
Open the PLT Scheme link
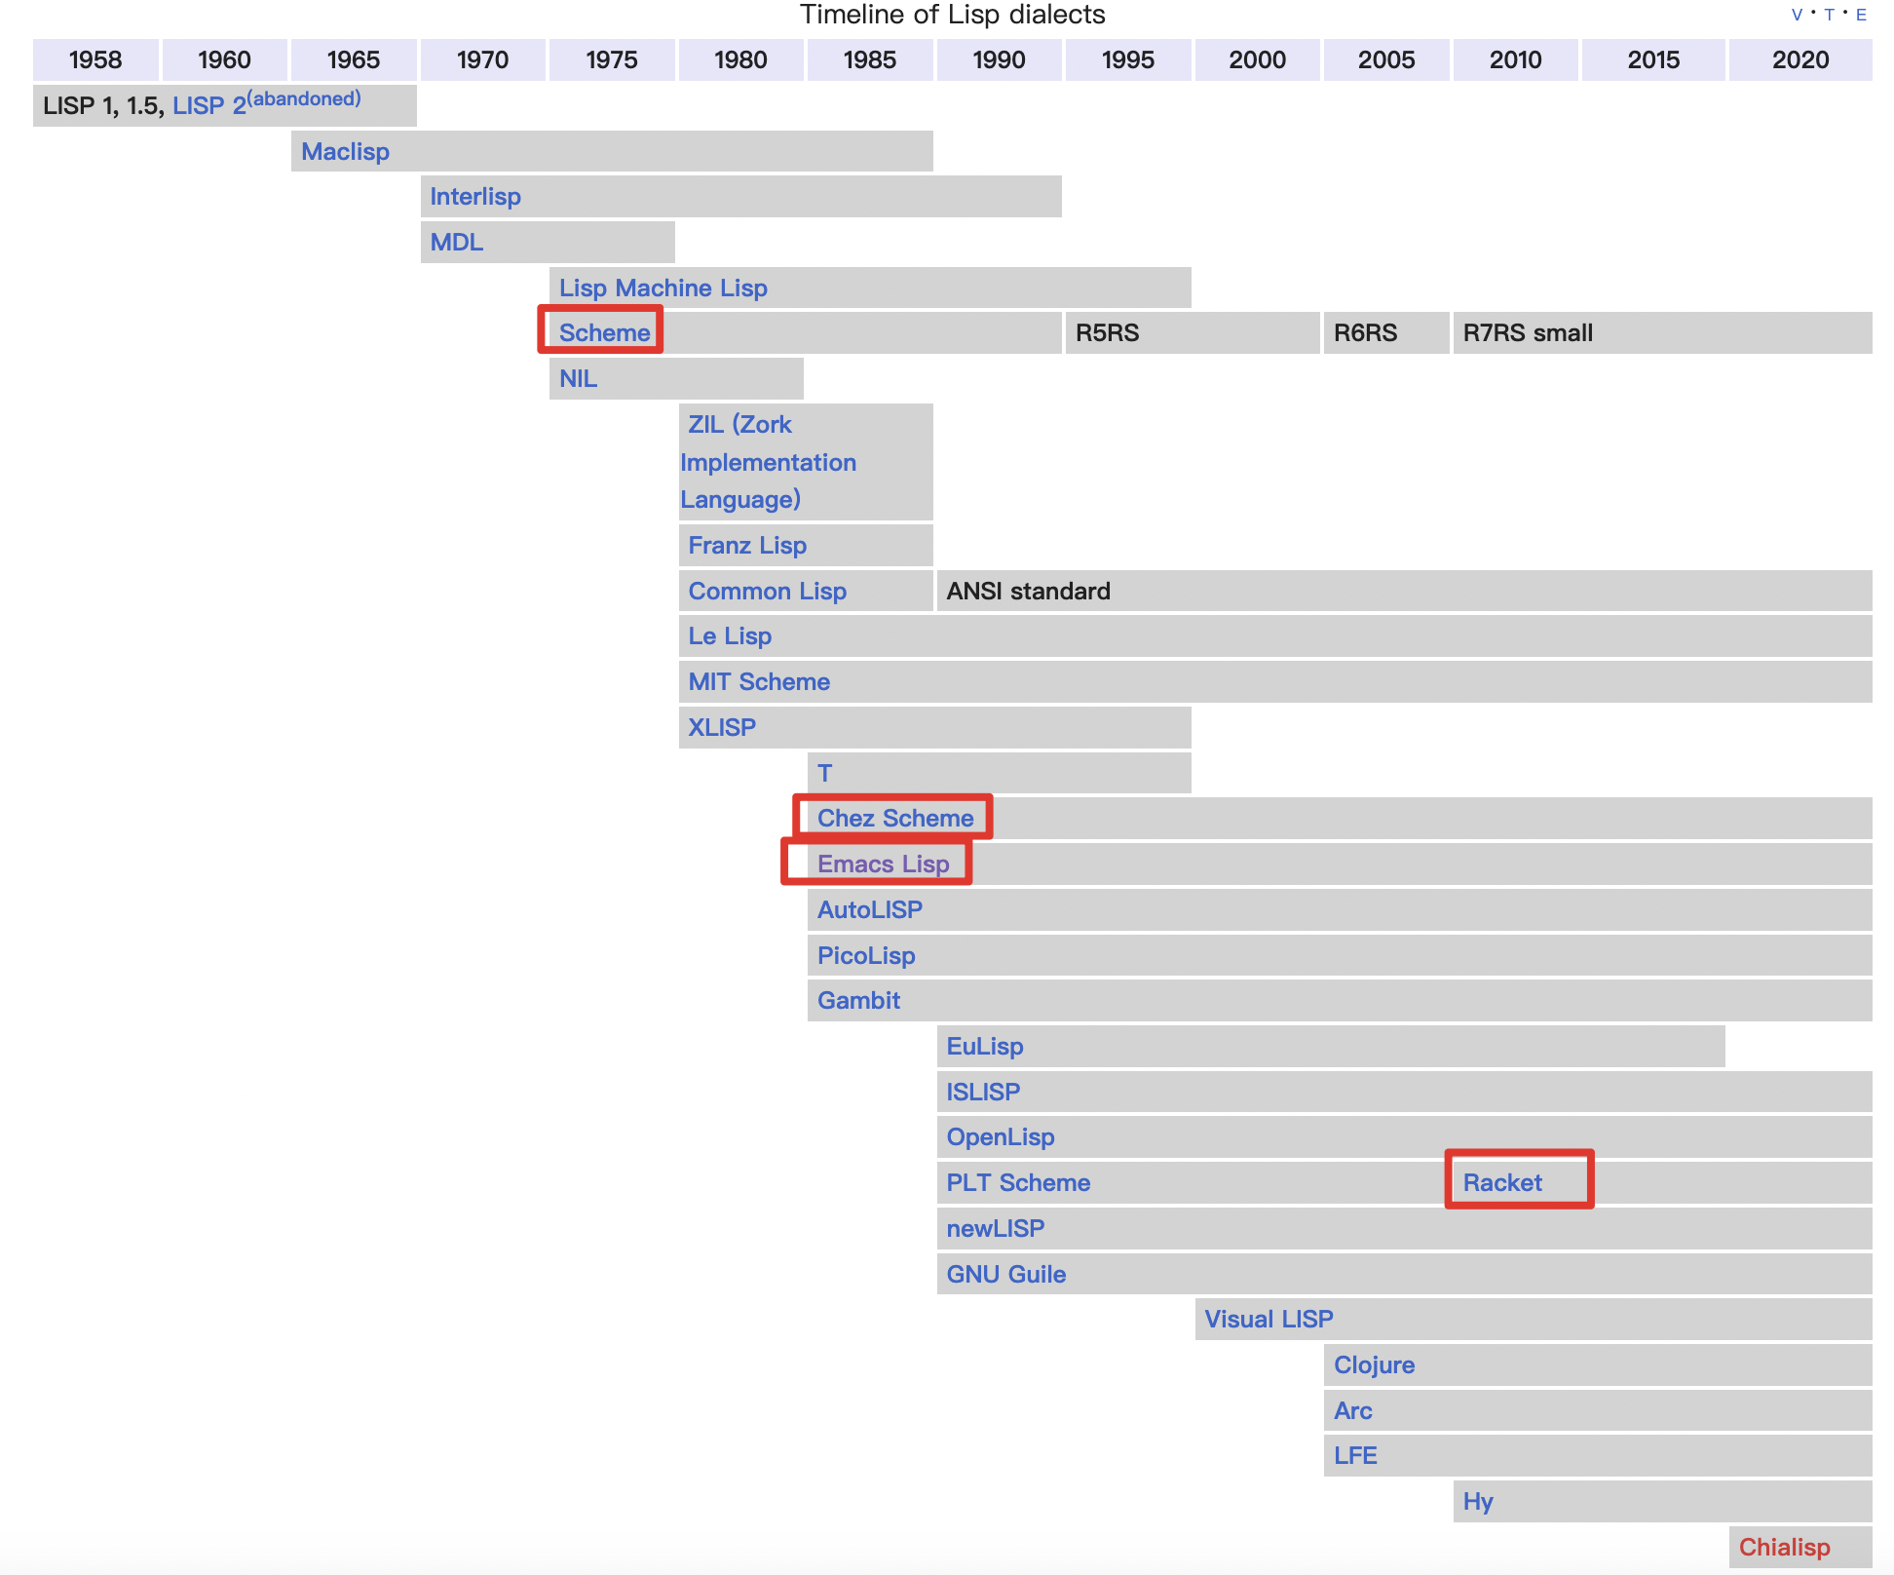1018,1182
